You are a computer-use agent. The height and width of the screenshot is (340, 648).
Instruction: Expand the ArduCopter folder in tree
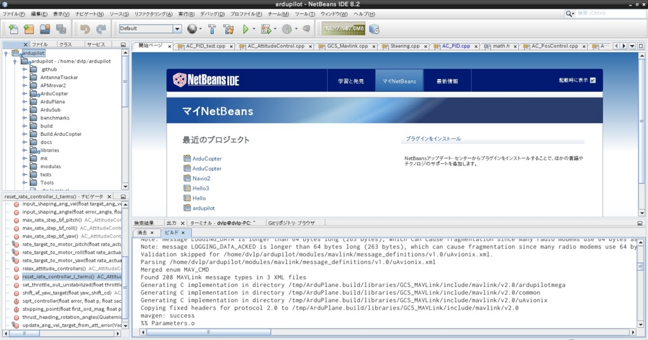[x=25, y=94]
